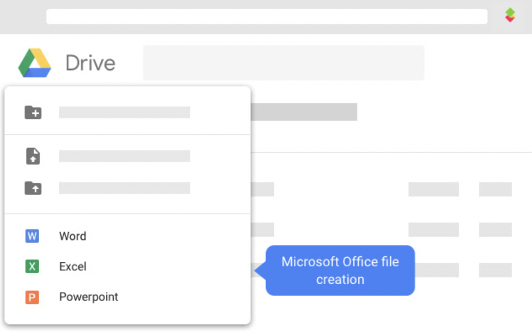
Task: Choose the Excel menu entry label
Action: coord(73,266)
